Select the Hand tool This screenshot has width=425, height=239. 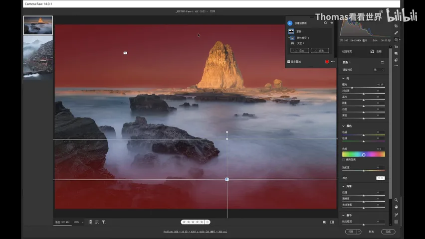[396, 207]
